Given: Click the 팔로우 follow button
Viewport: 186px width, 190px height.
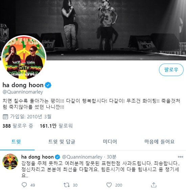Looking at the screenshot, I should (x=171, y=70).
